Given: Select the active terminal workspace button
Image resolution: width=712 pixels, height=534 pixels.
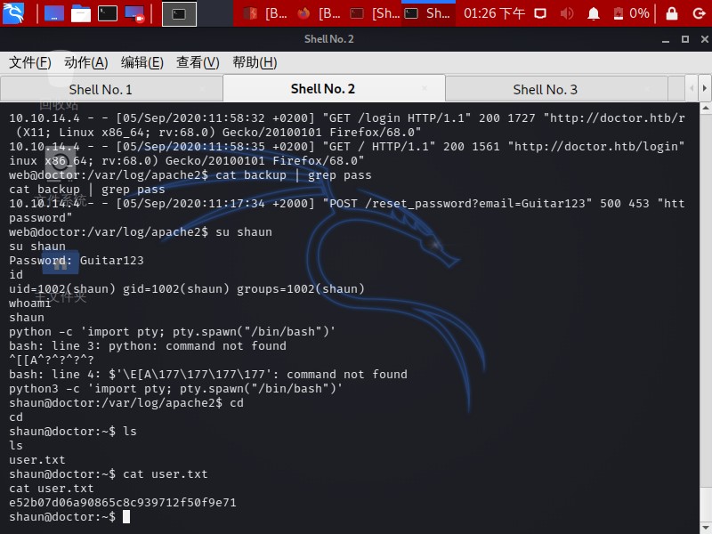Looking at the screenshot, I should [x=180, y=13].
